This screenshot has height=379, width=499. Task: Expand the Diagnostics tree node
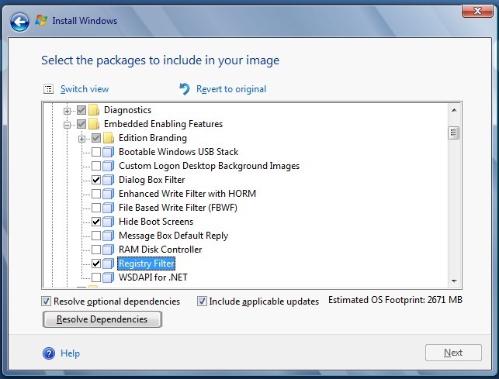[67, 111]
